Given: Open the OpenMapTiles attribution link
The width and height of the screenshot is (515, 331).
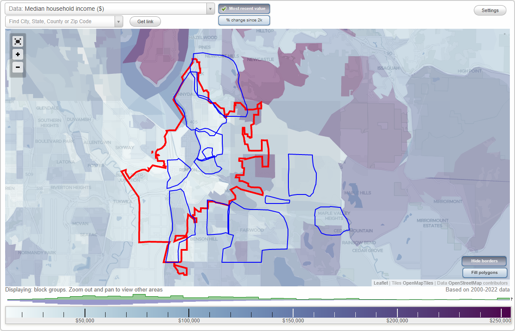Looking at the screenshot, I should click(x=418, y=283).
